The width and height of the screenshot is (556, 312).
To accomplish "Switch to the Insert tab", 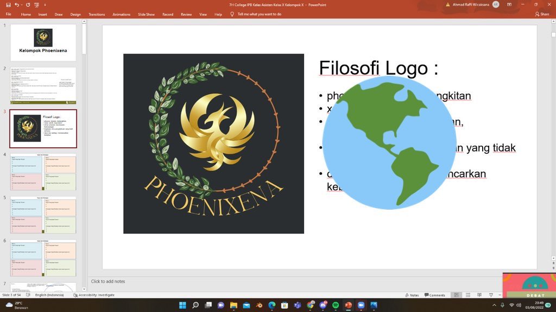I will point(42,14).
